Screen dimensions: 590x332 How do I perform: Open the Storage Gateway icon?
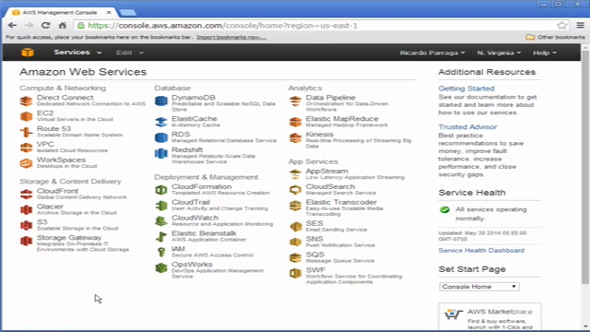pos(26,241)
